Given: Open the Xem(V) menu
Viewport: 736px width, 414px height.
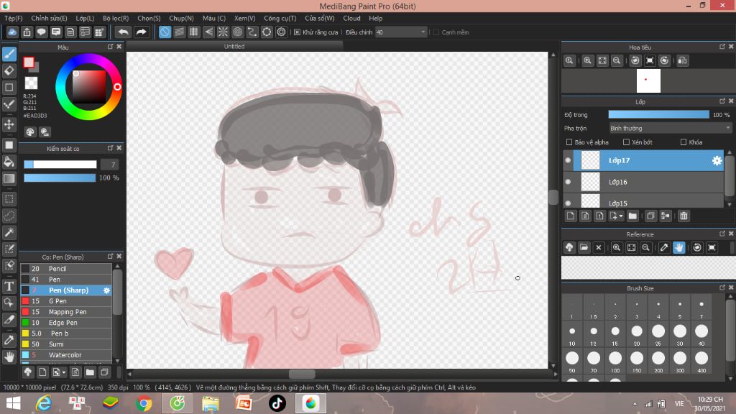Looking at the screenshot, I should tap(244, 18).
